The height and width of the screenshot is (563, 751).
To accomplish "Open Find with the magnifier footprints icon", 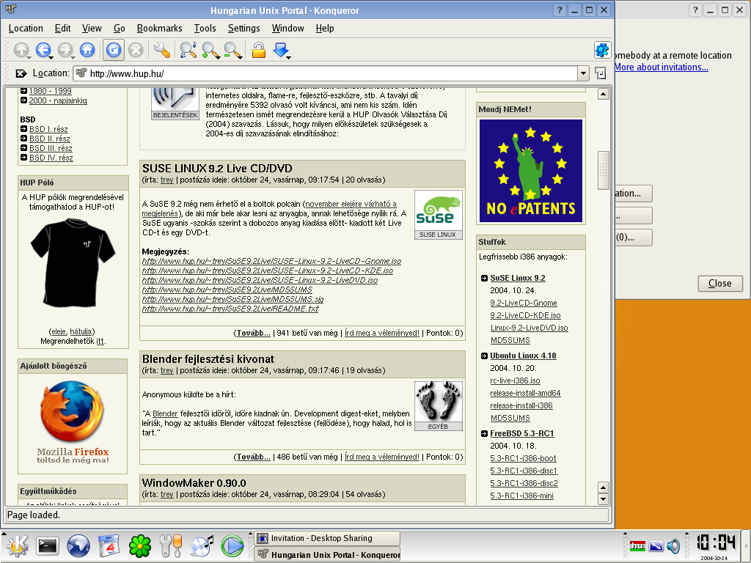I will click(x=188, y=50).
